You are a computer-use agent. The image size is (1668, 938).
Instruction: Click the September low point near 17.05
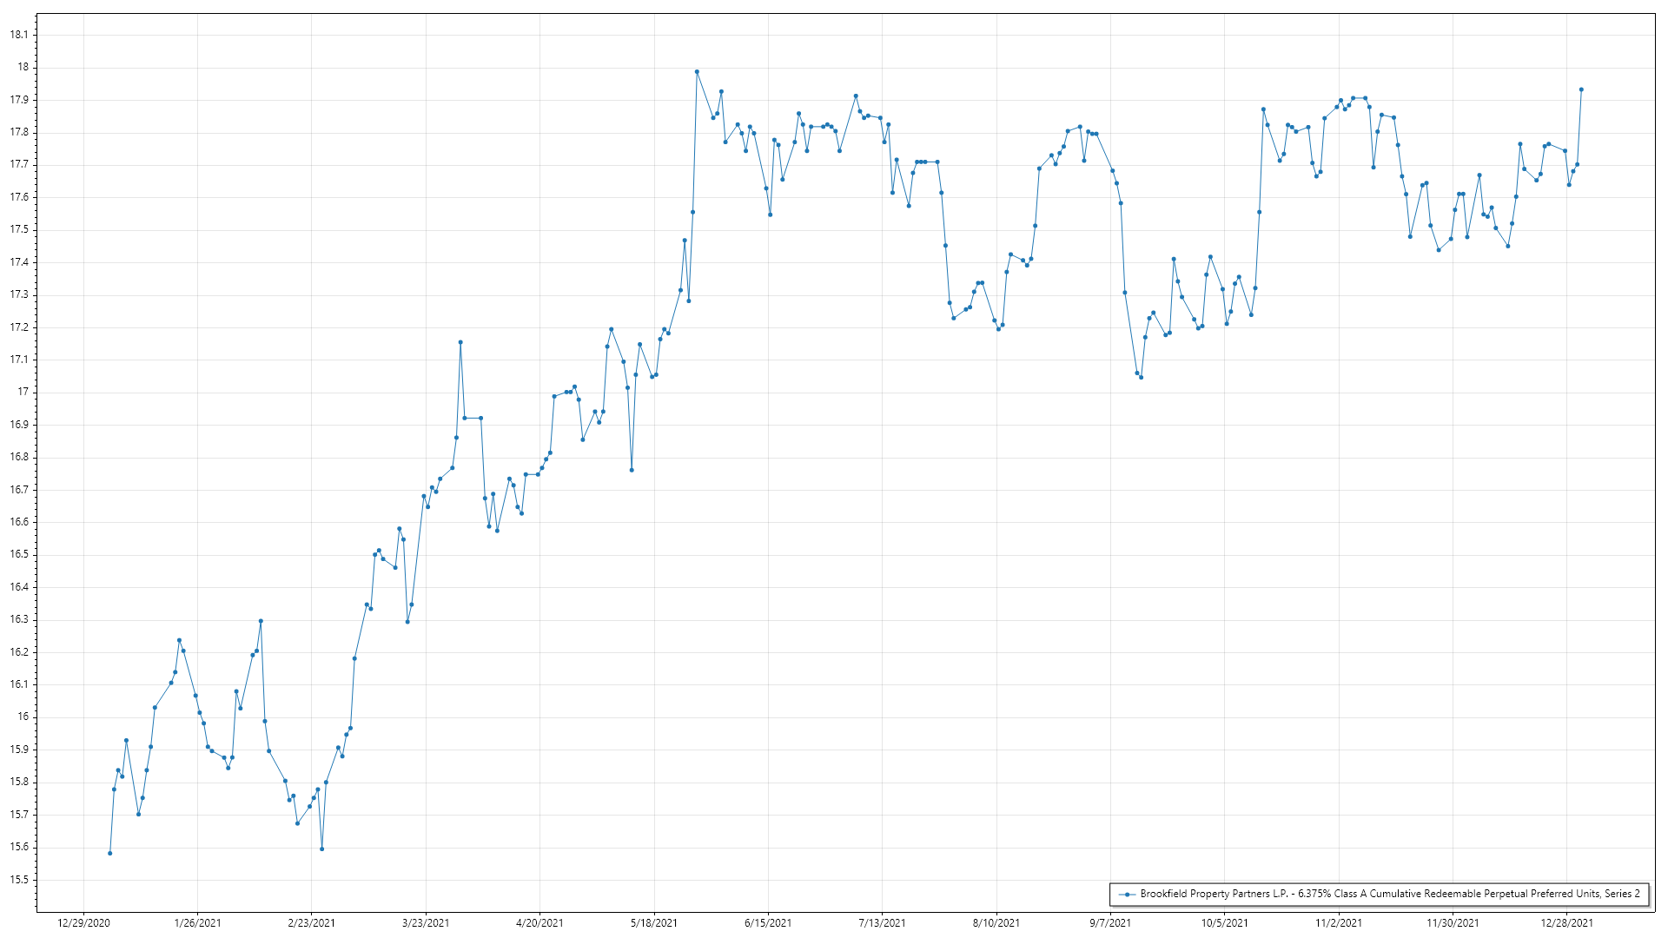tap(1141, 377)
